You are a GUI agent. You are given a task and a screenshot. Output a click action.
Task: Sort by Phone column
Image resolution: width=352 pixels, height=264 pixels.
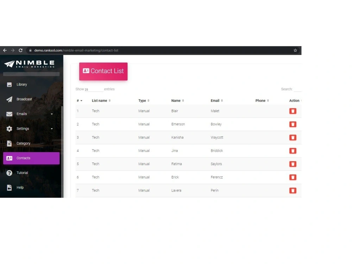point(262,101)
